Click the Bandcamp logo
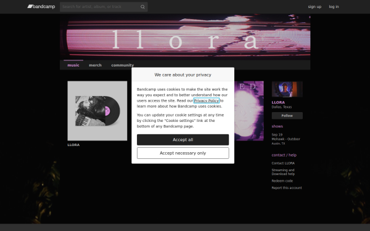This screenshot has width=370, height=231. pyautogui.click(x=41, y=7)
